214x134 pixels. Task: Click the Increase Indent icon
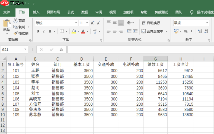(135, 31)
